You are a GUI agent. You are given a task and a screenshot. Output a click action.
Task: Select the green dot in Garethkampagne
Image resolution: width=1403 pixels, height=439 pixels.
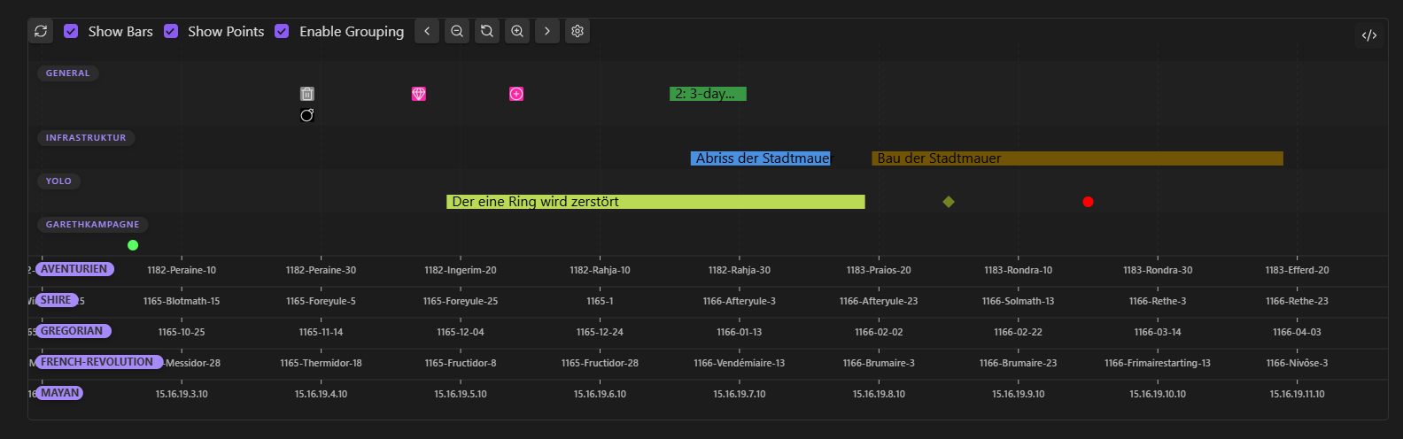133,245
